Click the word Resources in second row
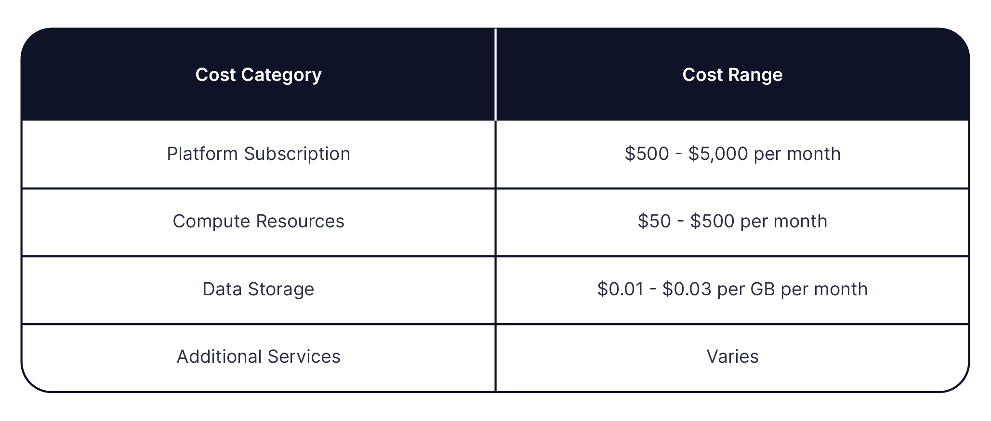Image resolution: width=991 pixels, height=421 pixels. [x=300, y=222]
